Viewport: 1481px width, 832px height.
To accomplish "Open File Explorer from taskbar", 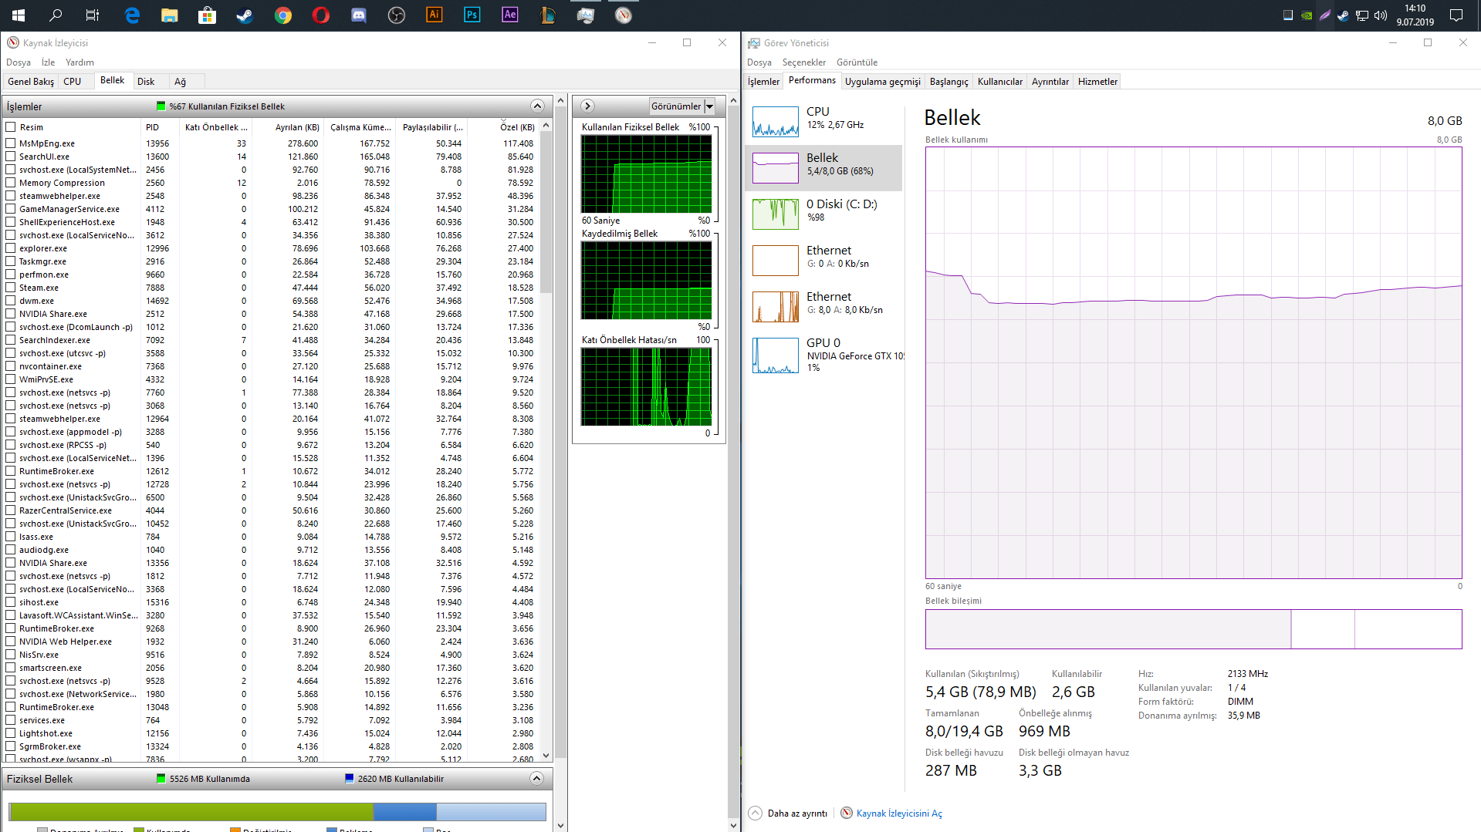I will pos(170,15).
